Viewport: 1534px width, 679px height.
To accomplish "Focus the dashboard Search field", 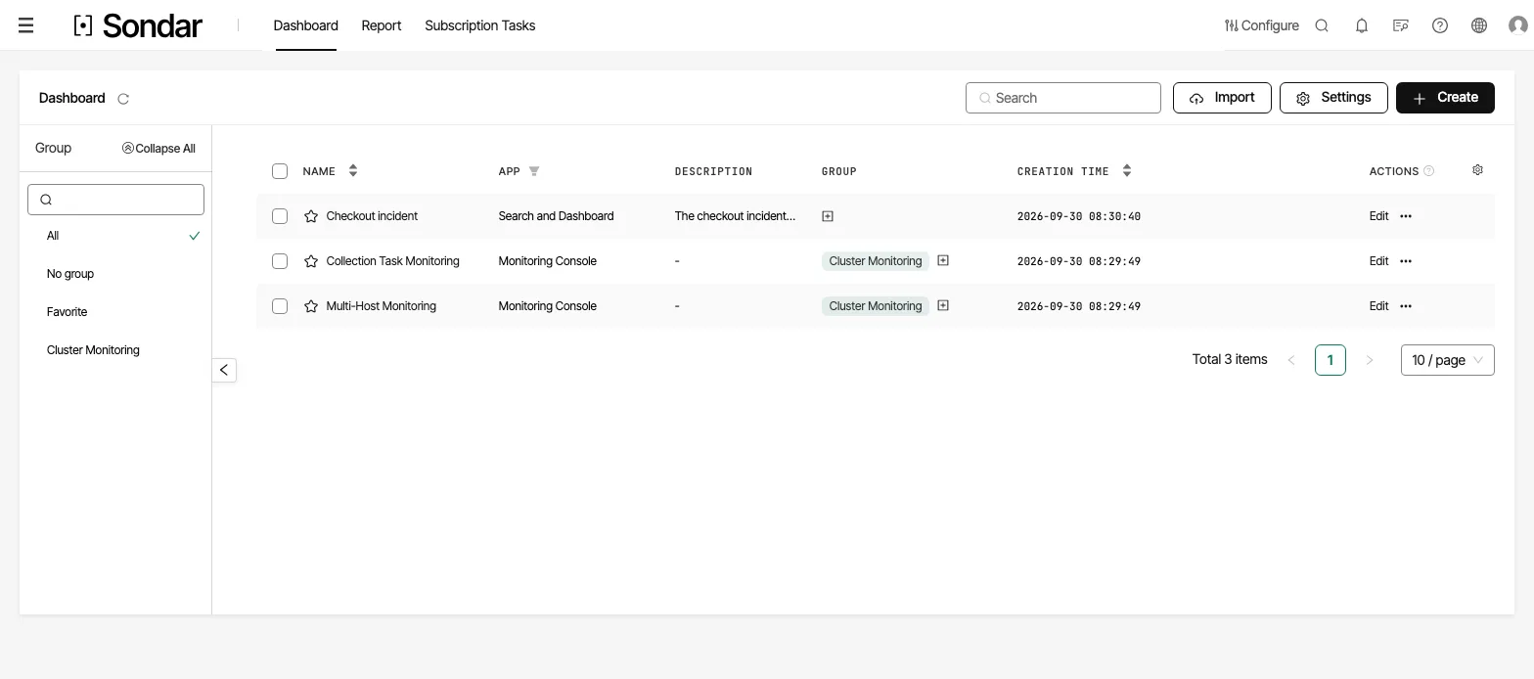I will tap(1063, 98).
